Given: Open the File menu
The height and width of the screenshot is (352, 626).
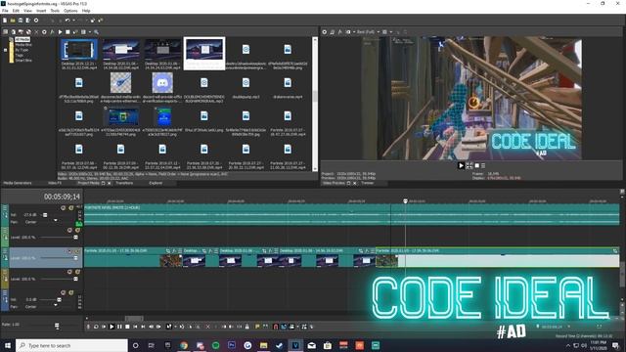Looking at the screenshot, I should 5,11.
